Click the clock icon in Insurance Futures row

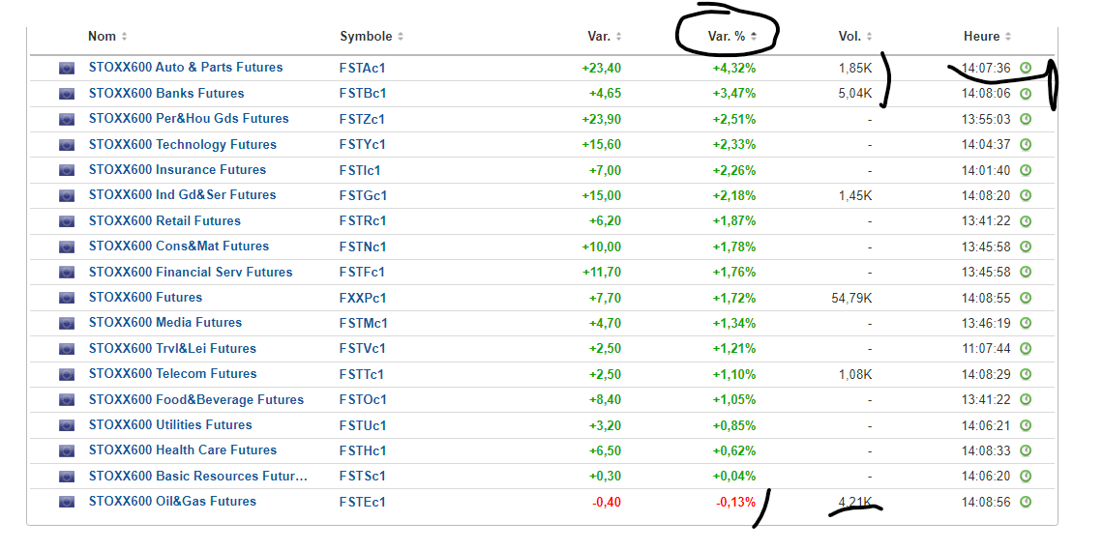[x=1026, y=170]
